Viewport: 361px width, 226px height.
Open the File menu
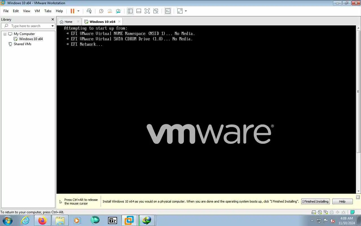coord(6,11)
